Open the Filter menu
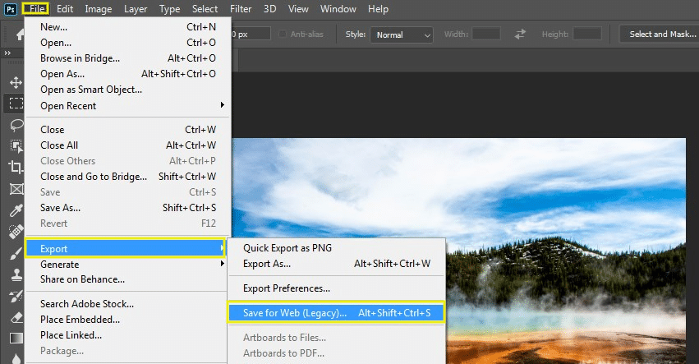Screen dimensions: 699x364 click(x=241, y=9)
